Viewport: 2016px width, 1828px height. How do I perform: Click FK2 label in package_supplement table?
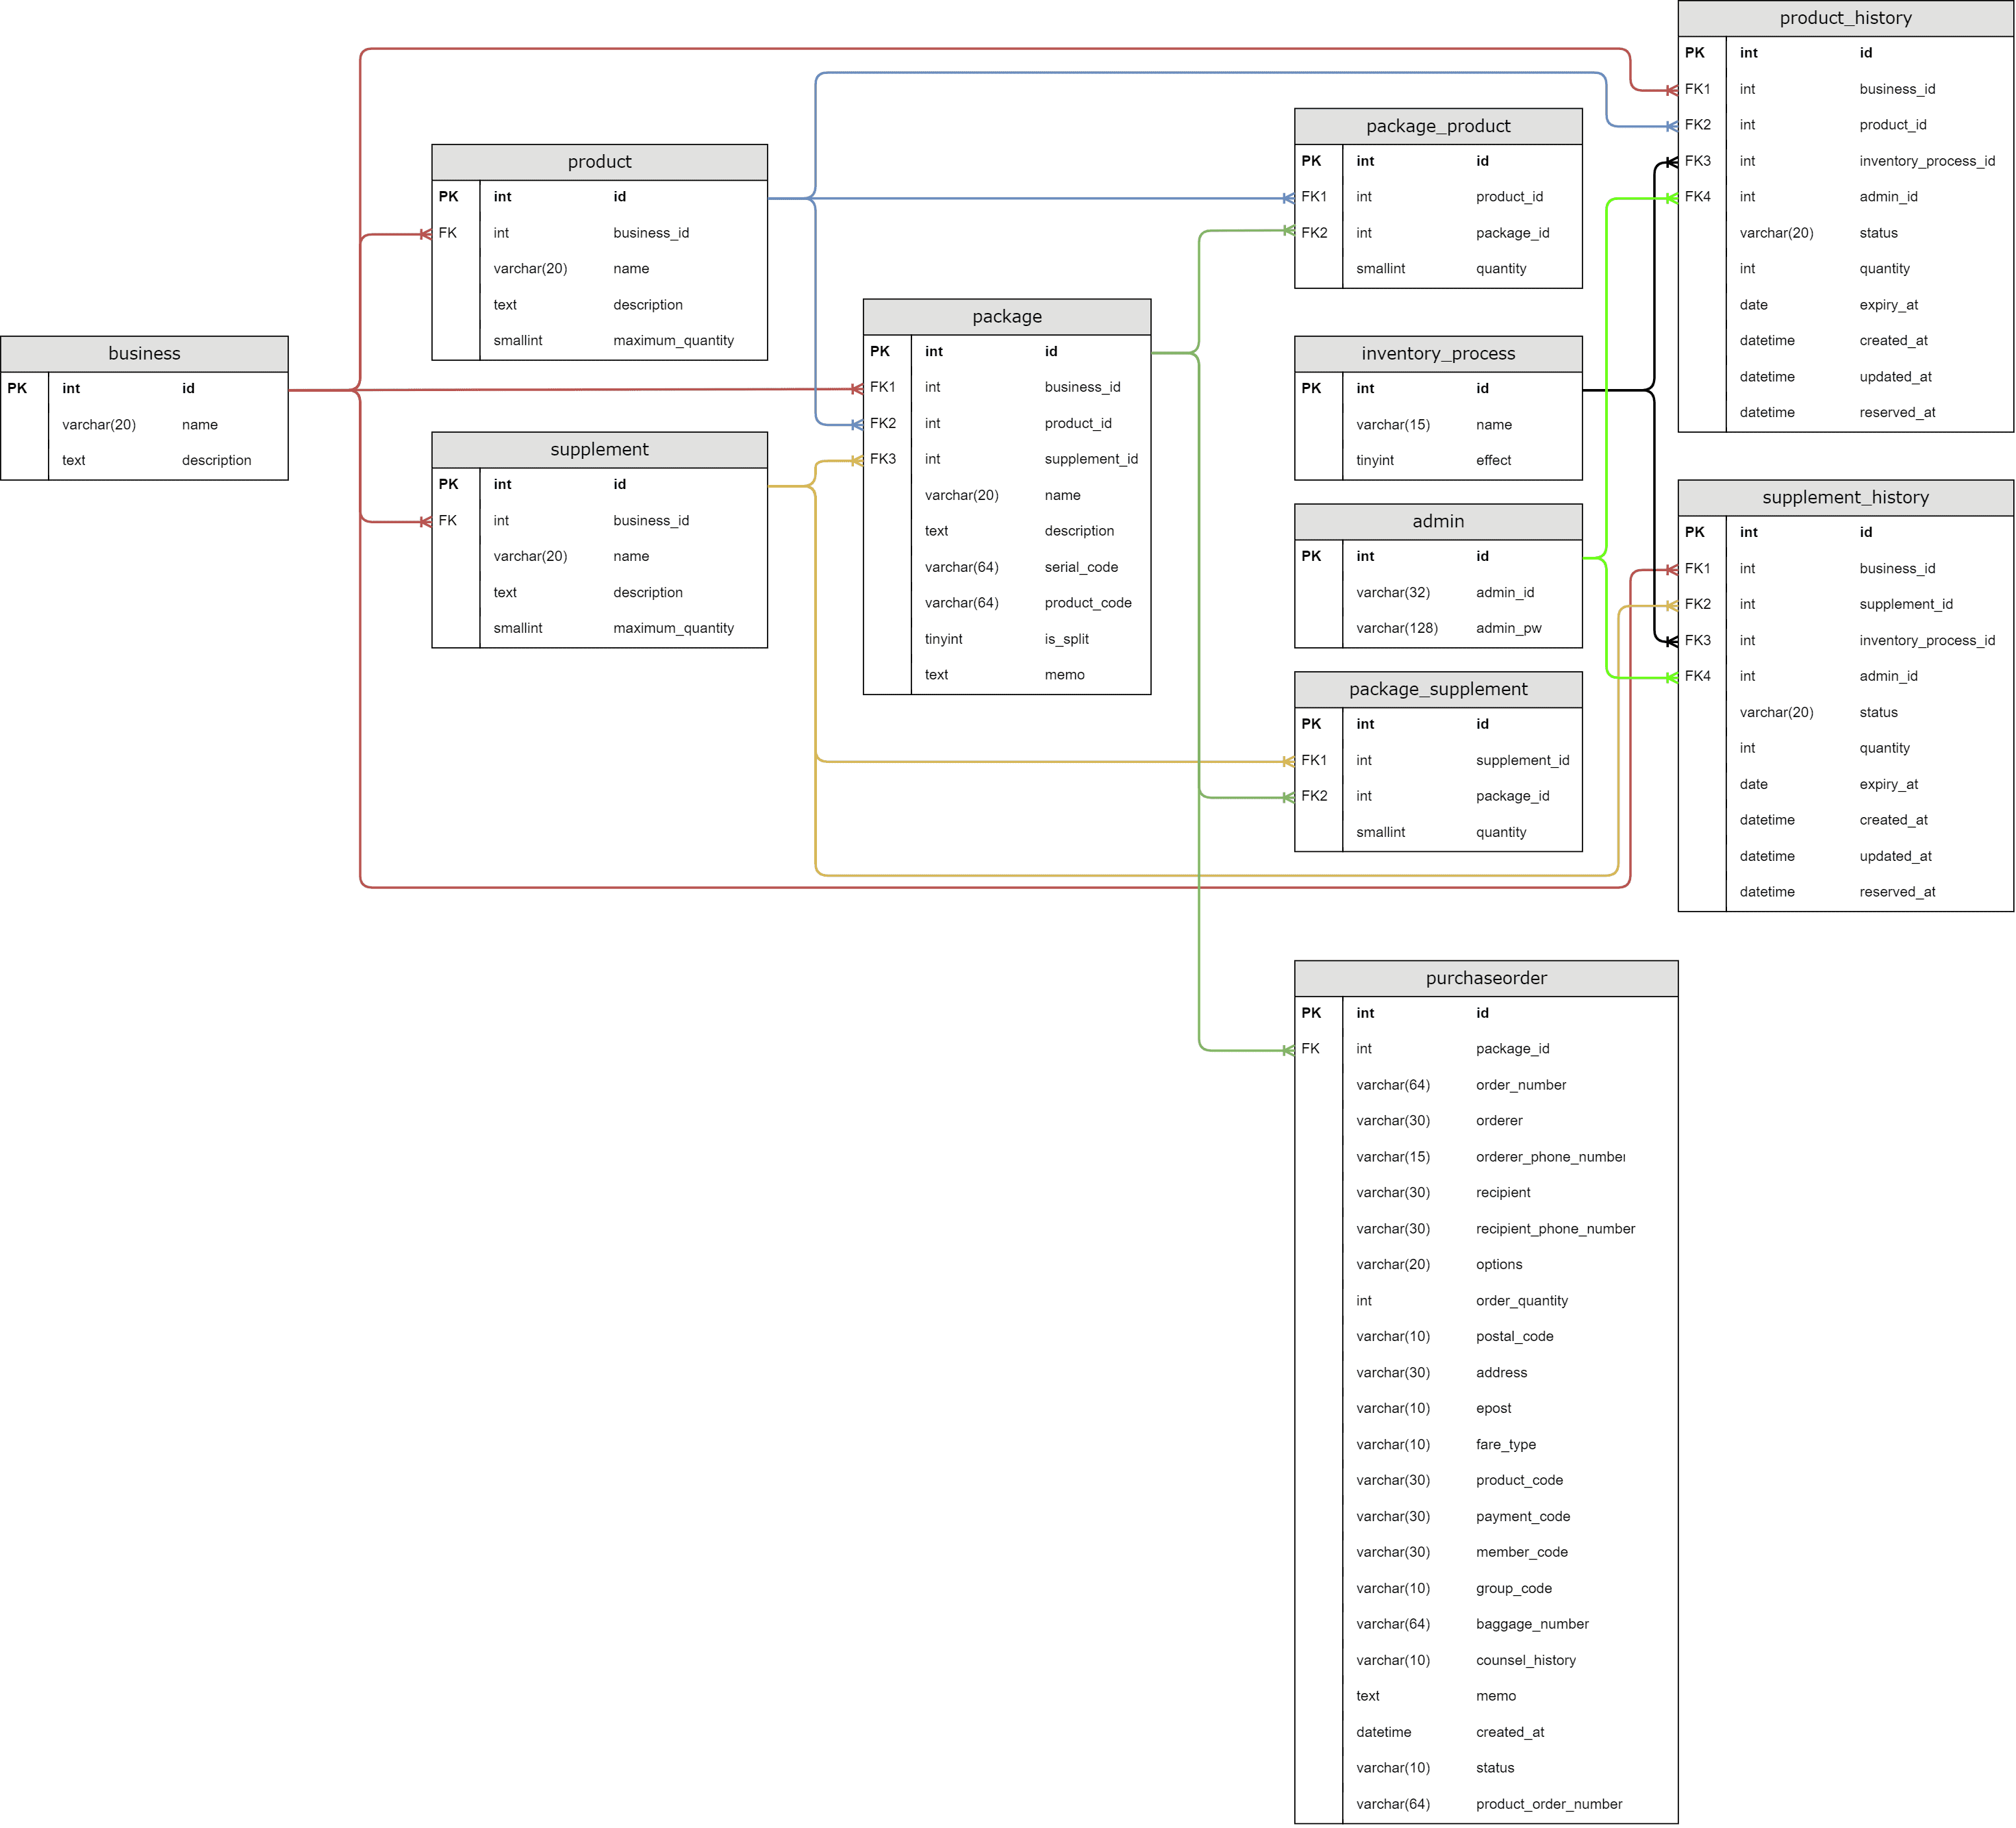pos(1314,796)
